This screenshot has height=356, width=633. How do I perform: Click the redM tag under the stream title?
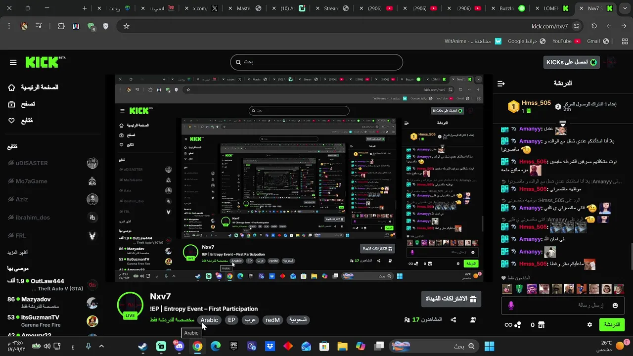point(272,320)
